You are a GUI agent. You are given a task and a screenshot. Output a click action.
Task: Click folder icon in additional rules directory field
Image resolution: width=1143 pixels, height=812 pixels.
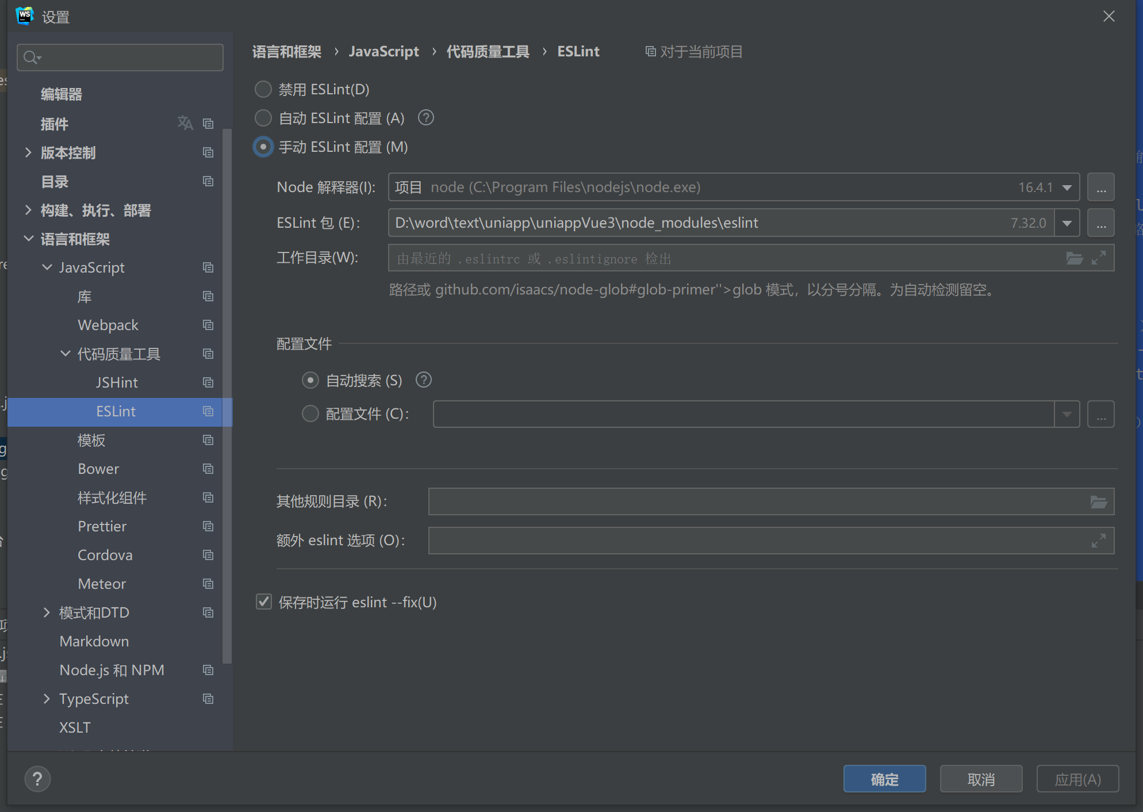click(1098, 502)
